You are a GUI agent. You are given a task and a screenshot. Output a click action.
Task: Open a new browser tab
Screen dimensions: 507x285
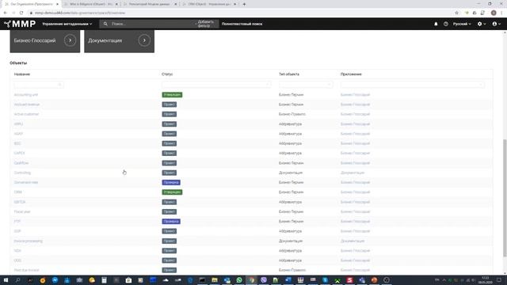(244, 4)
